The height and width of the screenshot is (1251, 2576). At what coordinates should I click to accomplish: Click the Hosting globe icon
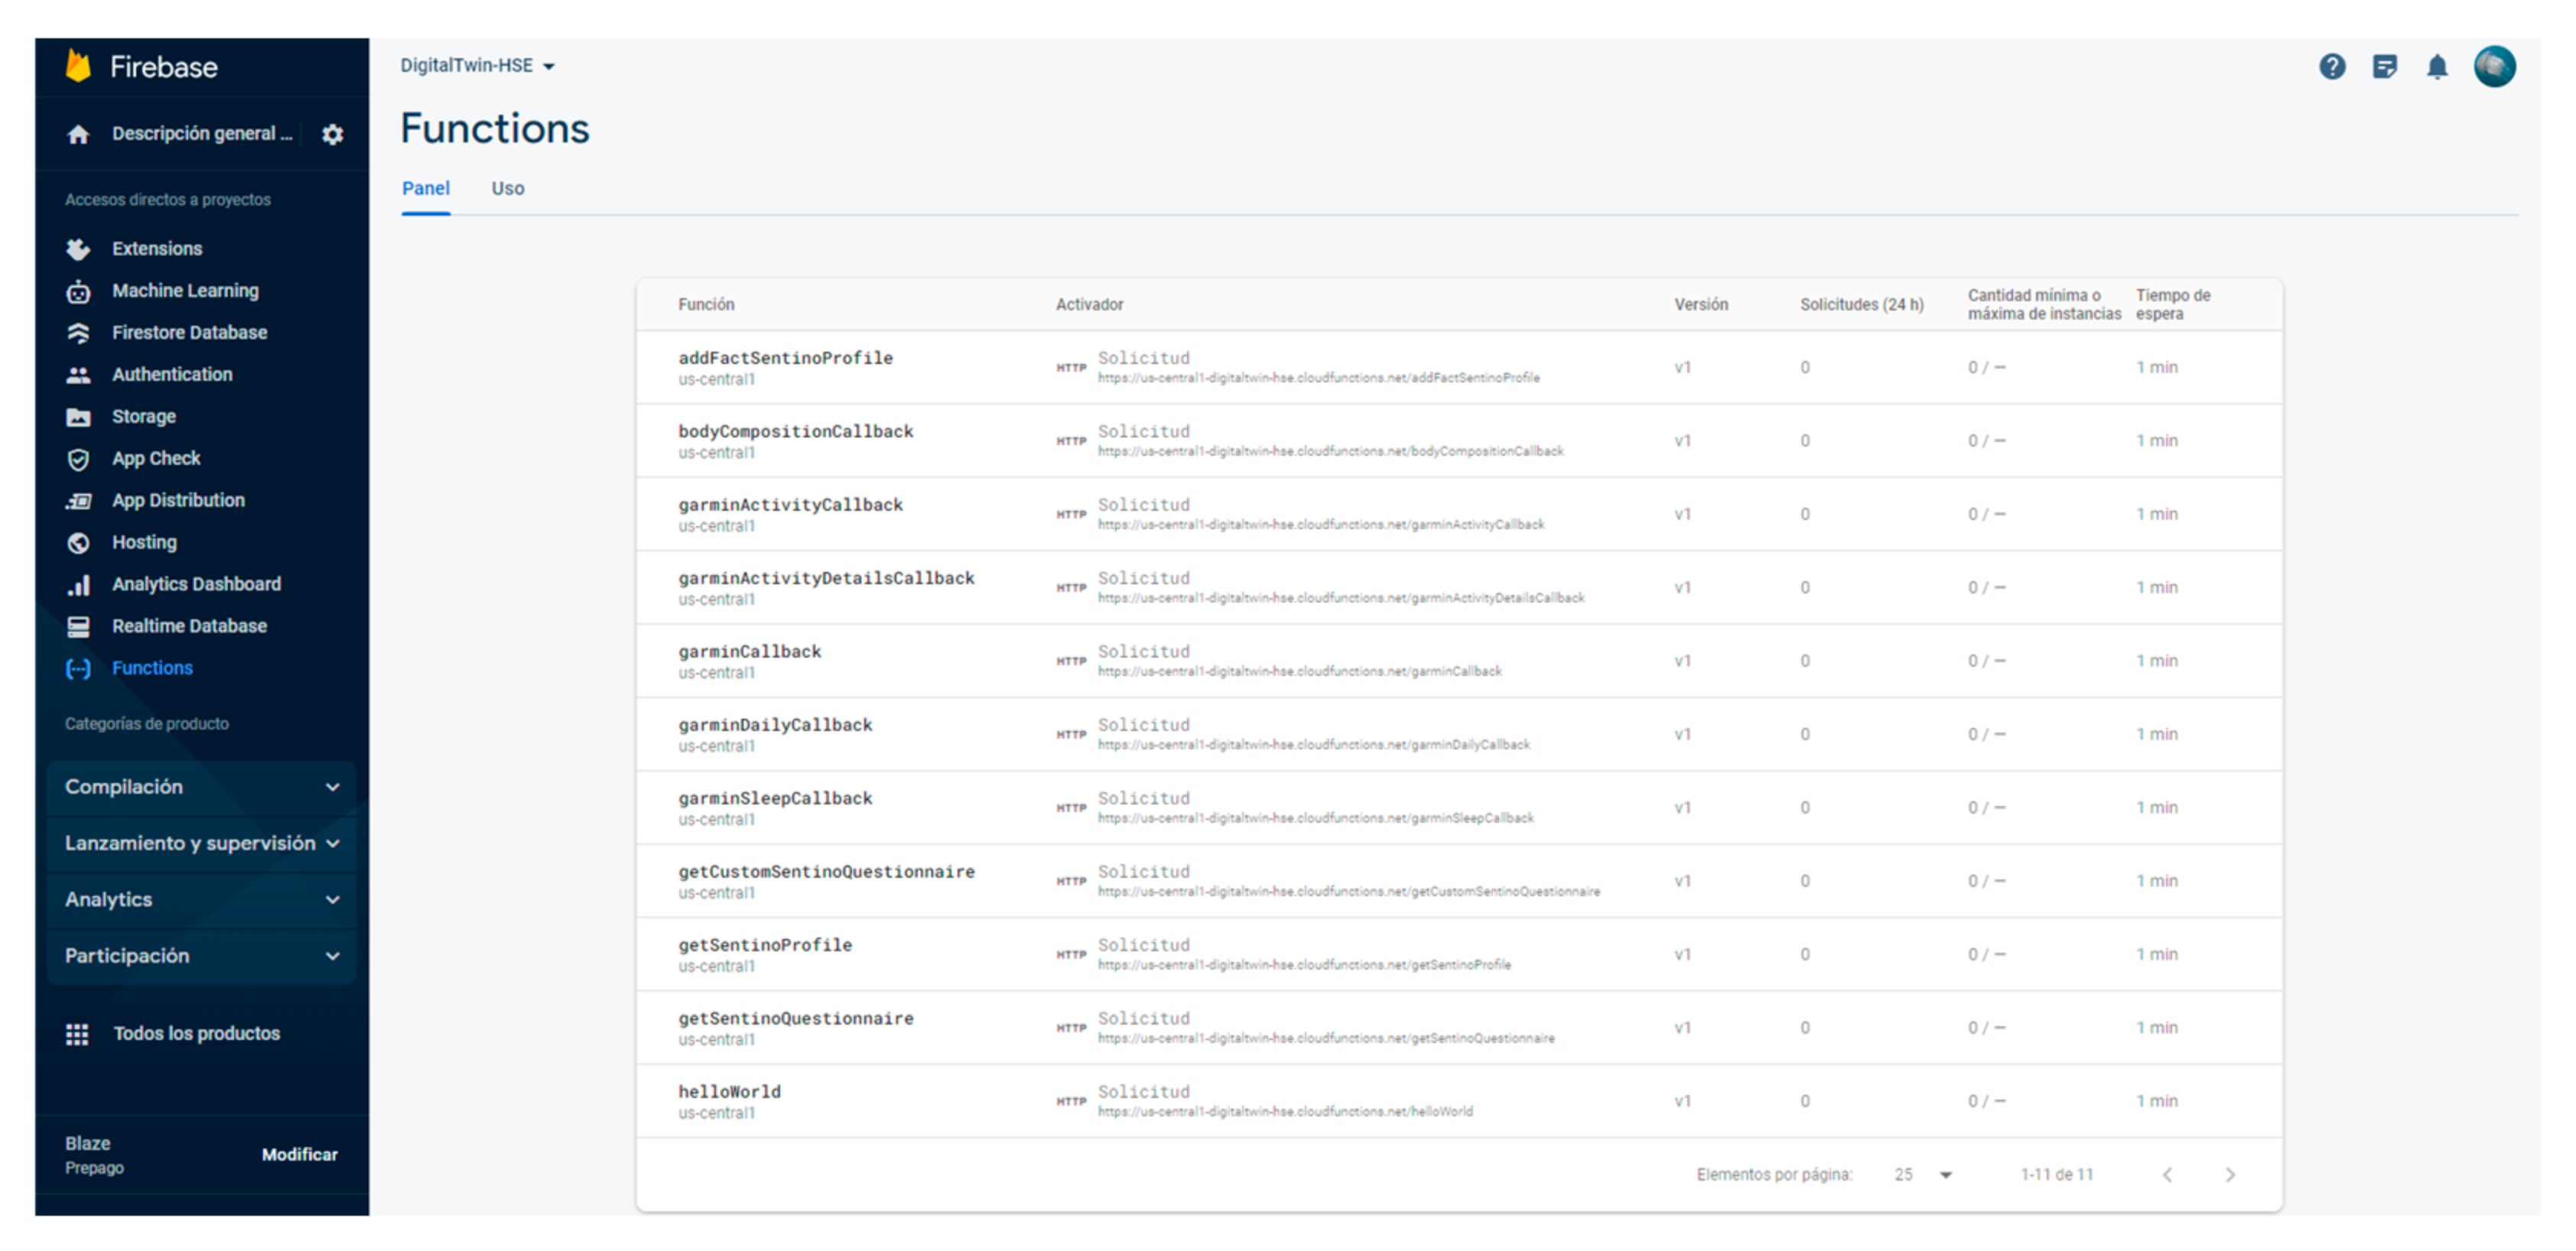pos(78,543)
